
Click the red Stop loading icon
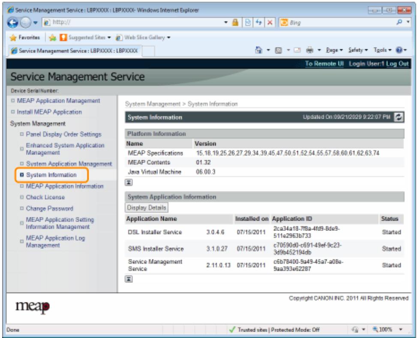click(x=270, y=22)
